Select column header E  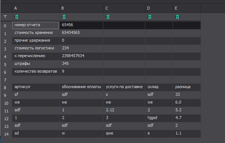pos(187,8)
